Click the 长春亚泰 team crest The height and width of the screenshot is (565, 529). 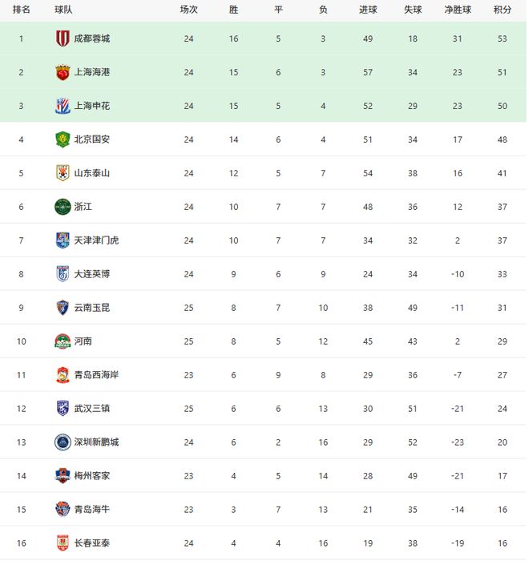point(63,543)
